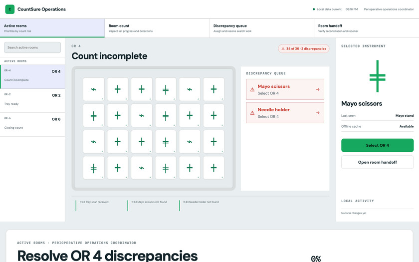Viewport: 419px width, 262px height.
Task: Select the OR 2 Tray ready room
Action: pos(32,100)
